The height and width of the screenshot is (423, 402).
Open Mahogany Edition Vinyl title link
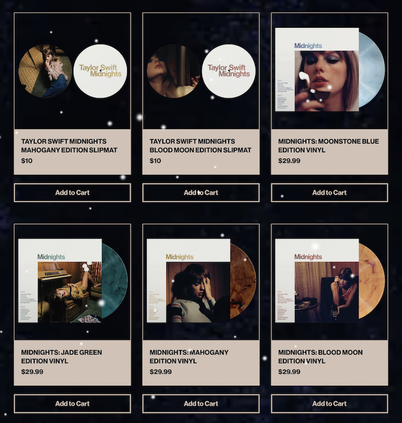click(189, 357)
